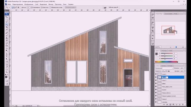The image size is (191, 107).
Task: Toggle visibility of Фасад 1 layer
Action: (x=156, y=99)
